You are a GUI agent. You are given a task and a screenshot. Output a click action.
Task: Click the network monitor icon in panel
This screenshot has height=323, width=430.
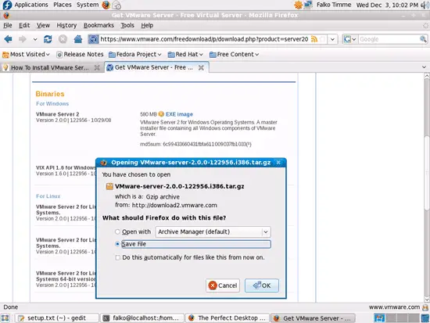(308, 5)
